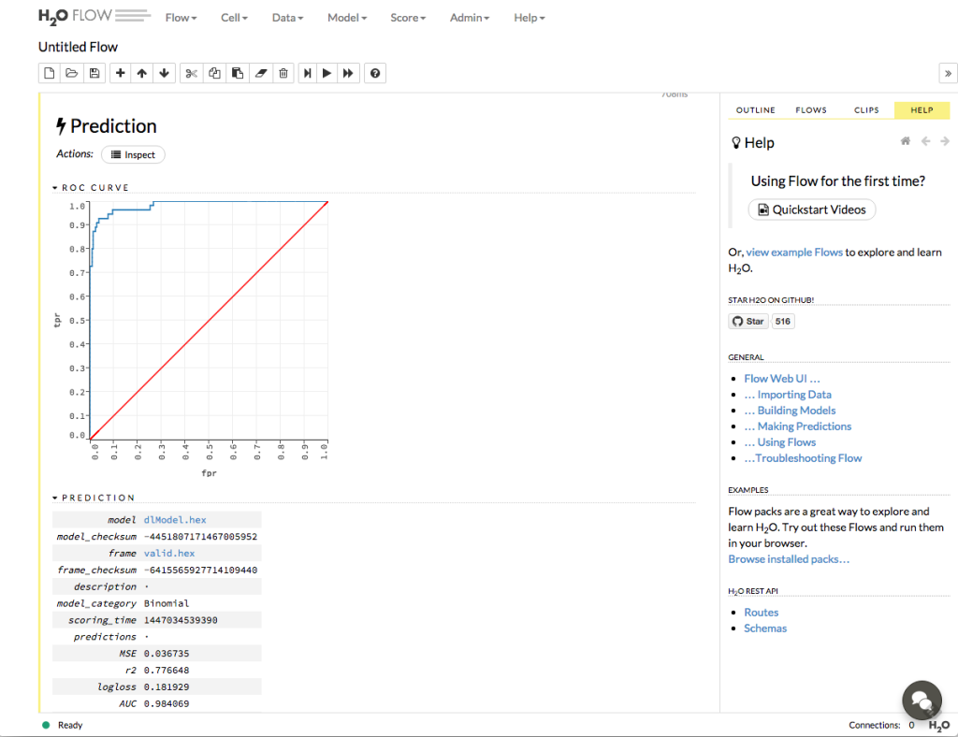Save the flow using the floppy disk icon
Image resolution: width=958 pixels, height=737 pixels.
[94, 73]
